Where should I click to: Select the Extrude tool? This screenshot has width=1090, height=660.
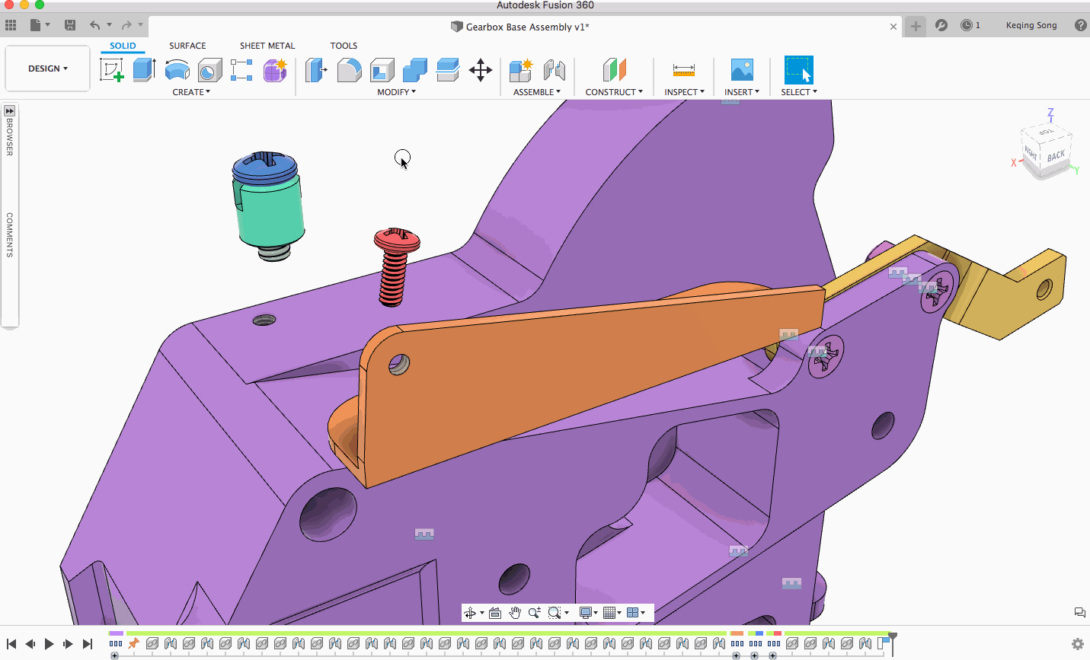(x=144, y=70)
